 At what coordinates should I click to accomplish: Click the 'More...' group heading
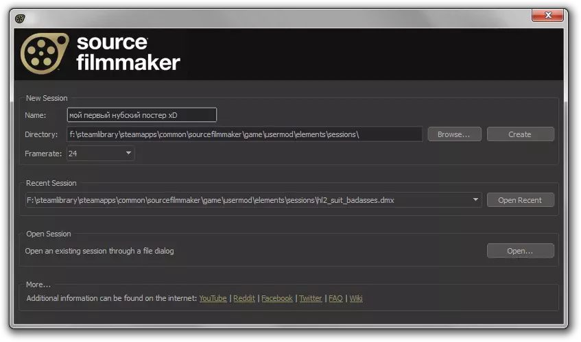[x=38, y=284]
